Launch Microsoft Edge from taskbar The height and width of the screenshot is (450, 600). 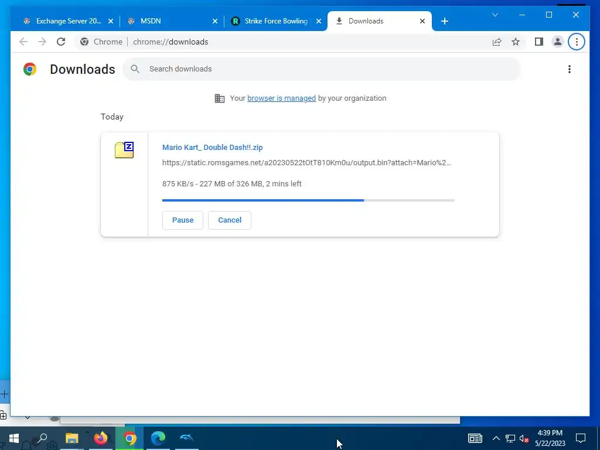pos(158,438)
